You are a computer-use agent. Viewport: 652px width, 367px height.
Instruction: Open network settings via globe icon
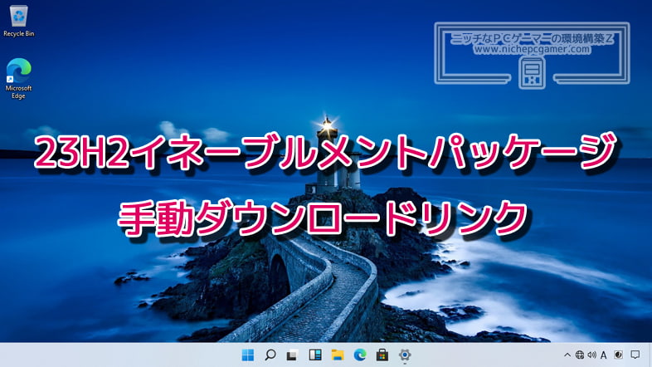pos(579,355)
